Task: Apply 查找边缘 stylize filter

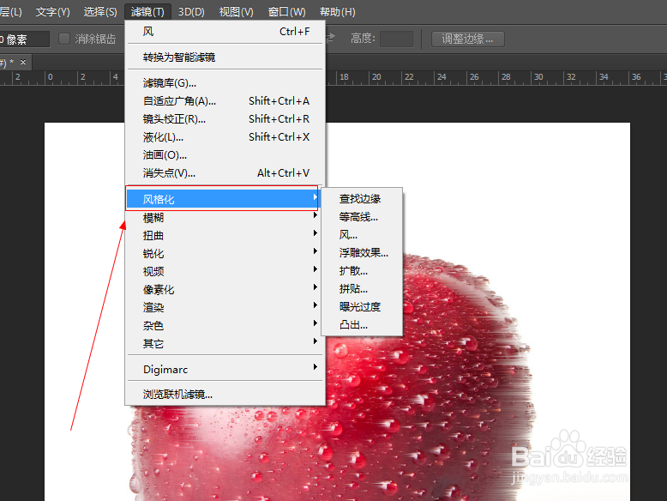Action: pos(362,199)
